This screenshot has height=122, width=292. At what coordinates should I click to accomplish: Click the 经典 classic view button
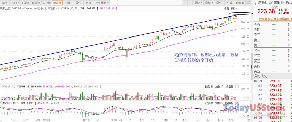click(x=230, y=3)
